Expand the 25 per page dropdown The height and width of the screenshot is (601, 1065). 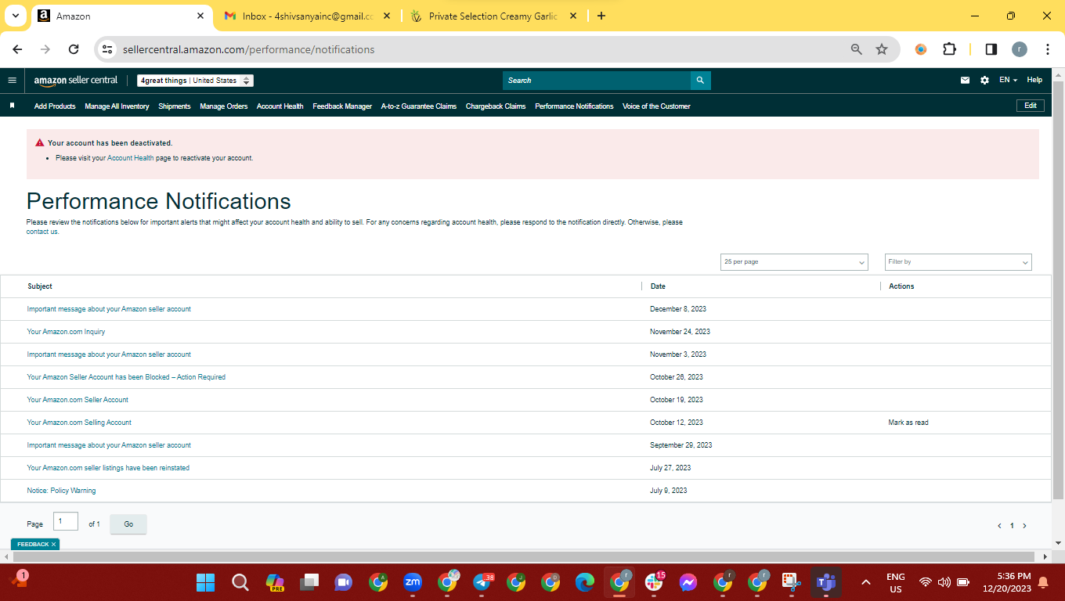(x=794, y=262)
